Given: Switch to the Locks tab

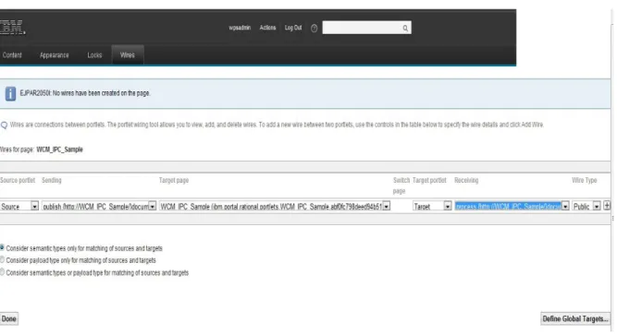Looking at the screenshot, I should 94,55.
